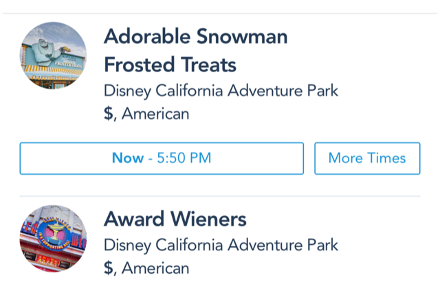Click the dollar sign for Adorable Snowman
The width and height of the screenshot is (440, 293).
point(109,113)
